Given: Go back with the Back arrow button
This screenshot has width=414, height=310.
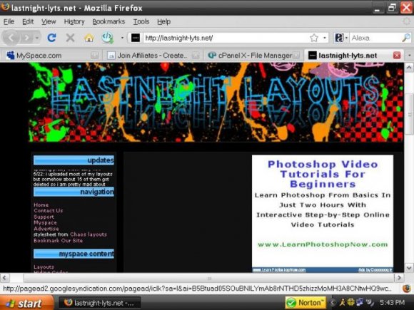Looking at the screenshot, I should [11, 38].
